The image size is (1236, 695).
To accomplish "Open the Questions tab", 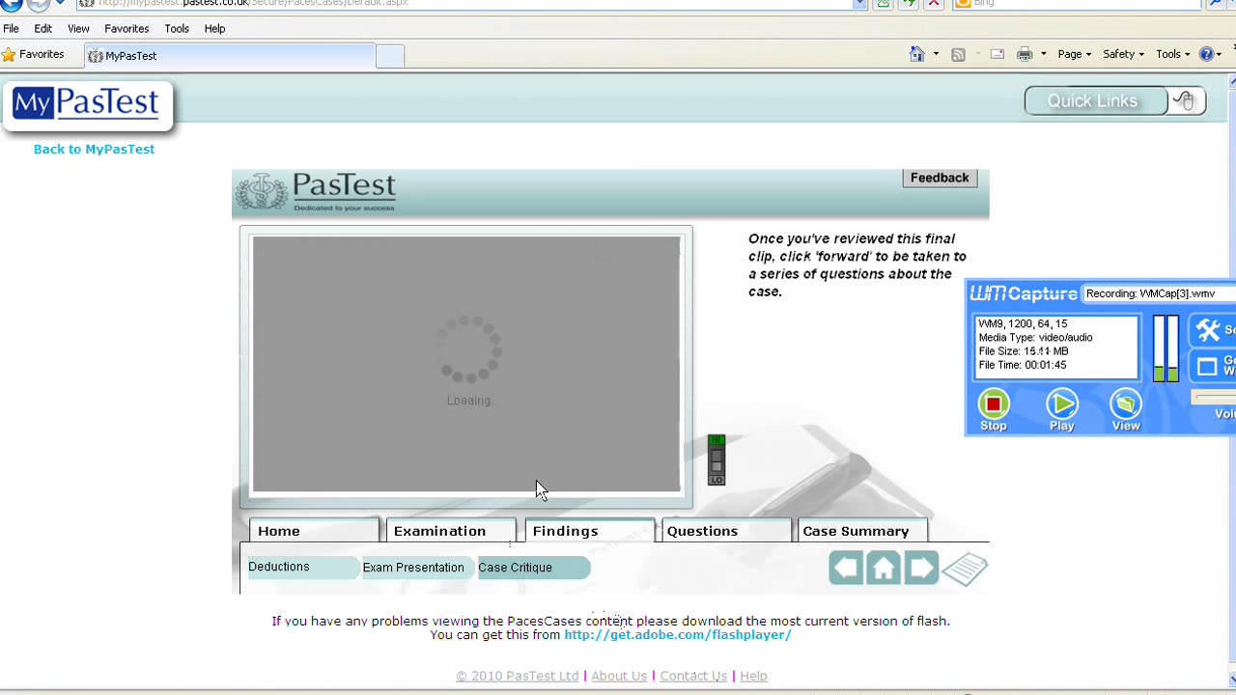I will pyautogui.click(x=726, y=531).
